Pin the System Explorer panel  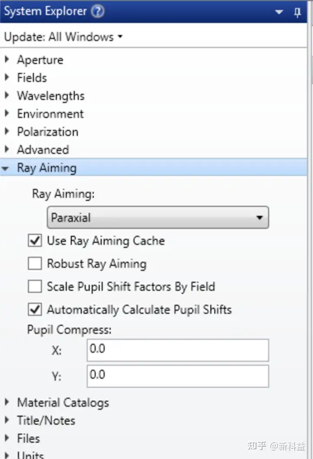pyautogui.click(x=297, y=12)
